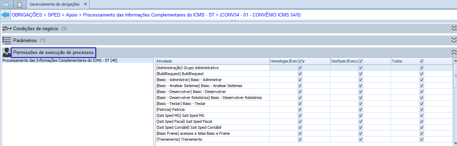Click the Parâmetros list icon
Viewport: 457px width, 146px height.
7,40
